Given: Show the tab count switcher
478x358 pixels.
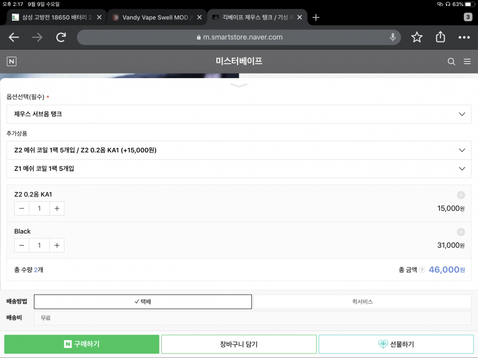Looking at the screenshot, I should pyautogui.click(x=468, y=17).
